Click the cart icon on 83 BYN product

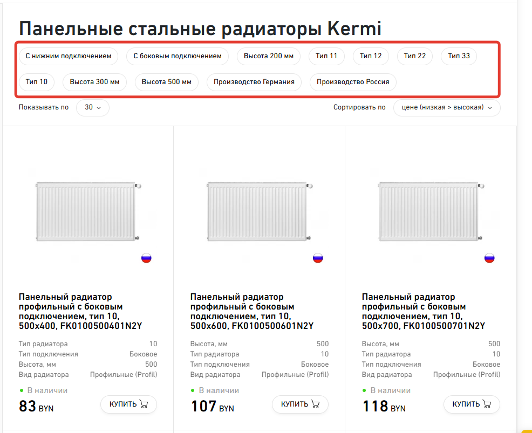pyautogui.click(x=144, y=404)
